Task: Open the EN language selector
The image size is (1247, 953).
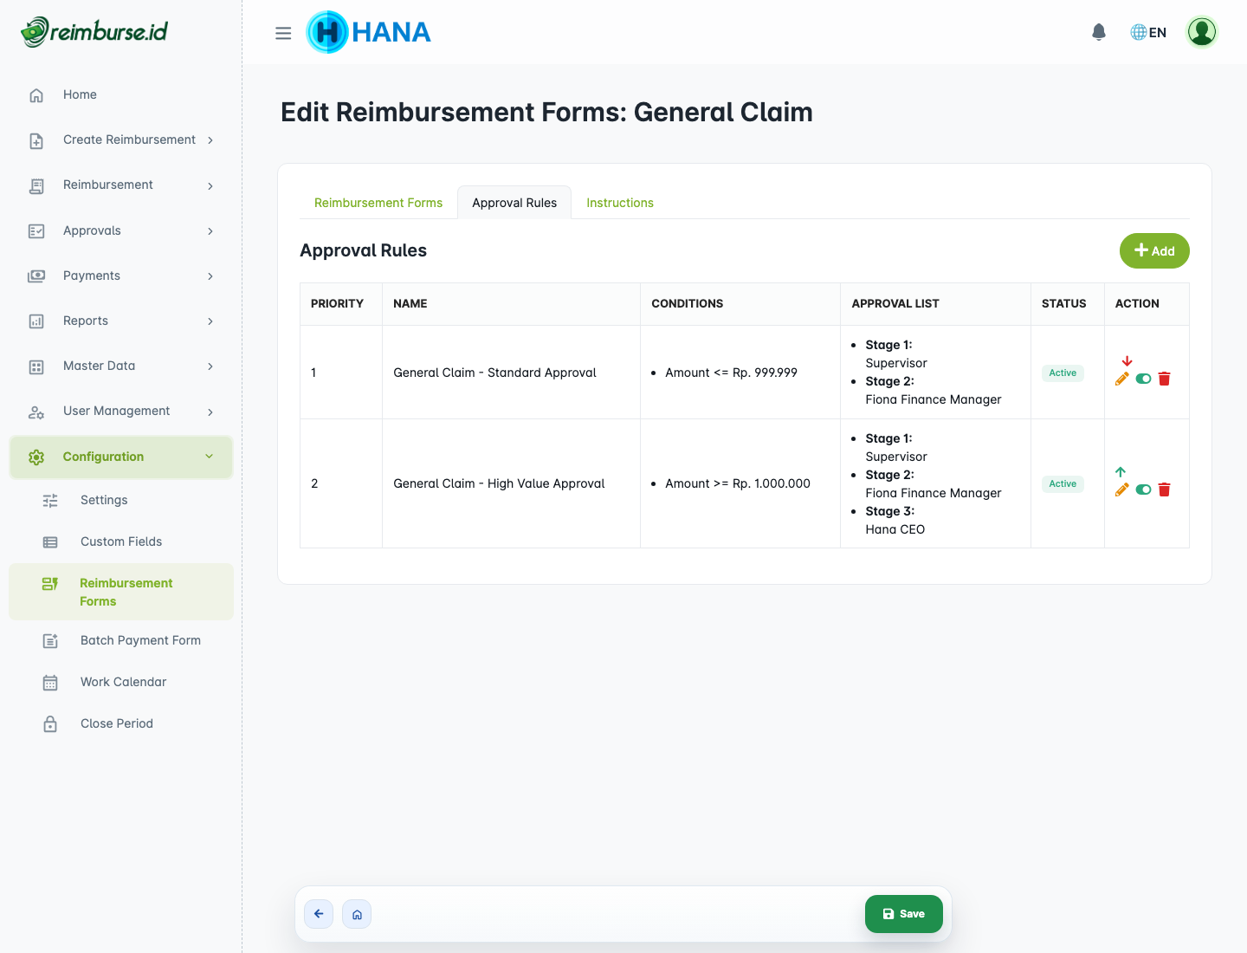Action: click(1148, 32)
